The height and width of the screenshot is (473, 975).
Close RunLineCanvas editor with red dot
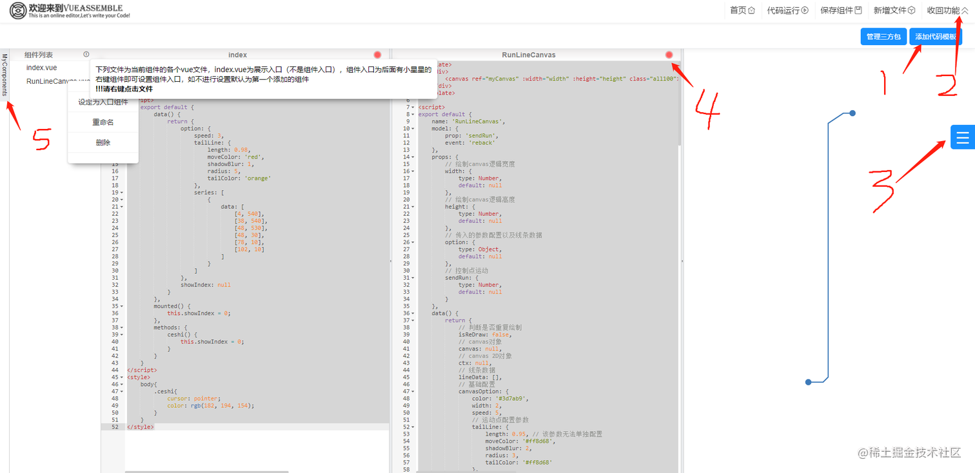[x=669, y=55]
